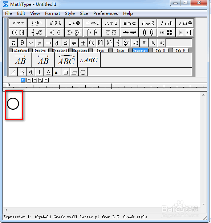Open the fraction and radical templates palette
211x223 pixels.
pyautogui.click(x=37, y=32)
